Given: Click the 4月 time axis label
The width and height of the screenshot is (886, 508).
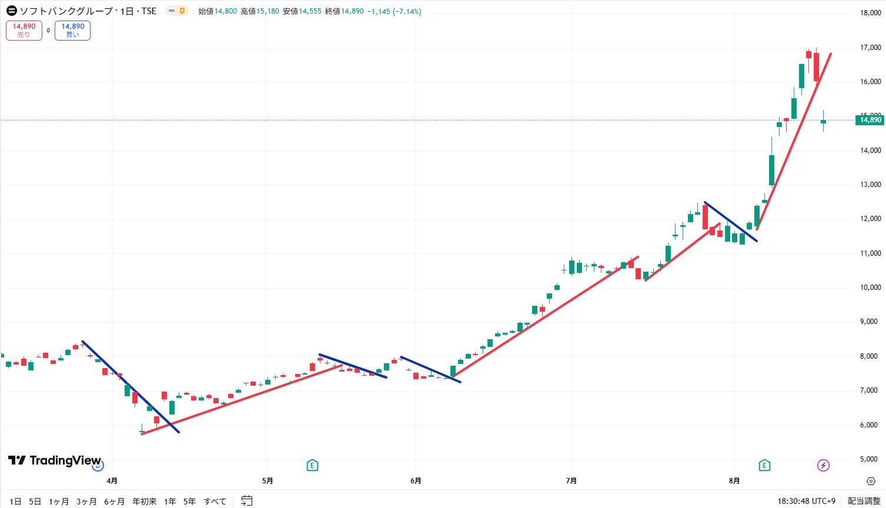Looking at the screenshot, I should coord(112,481).
